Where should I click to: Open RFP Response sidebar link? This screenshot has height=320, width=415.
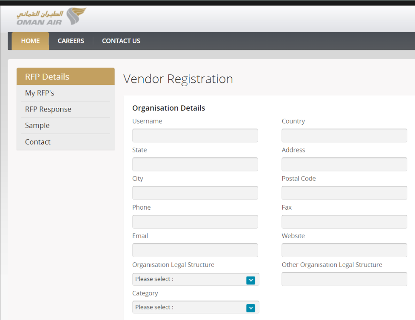point(48,109)
